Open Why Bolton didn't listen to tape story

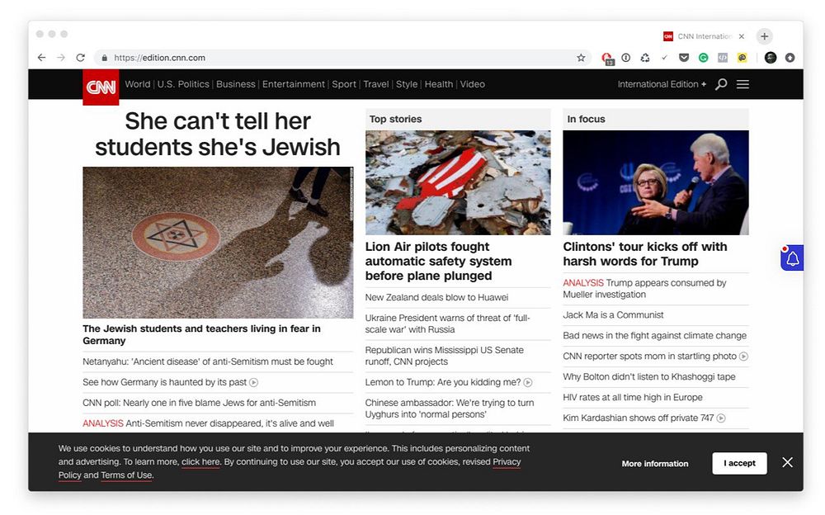(x=648, y=377)
